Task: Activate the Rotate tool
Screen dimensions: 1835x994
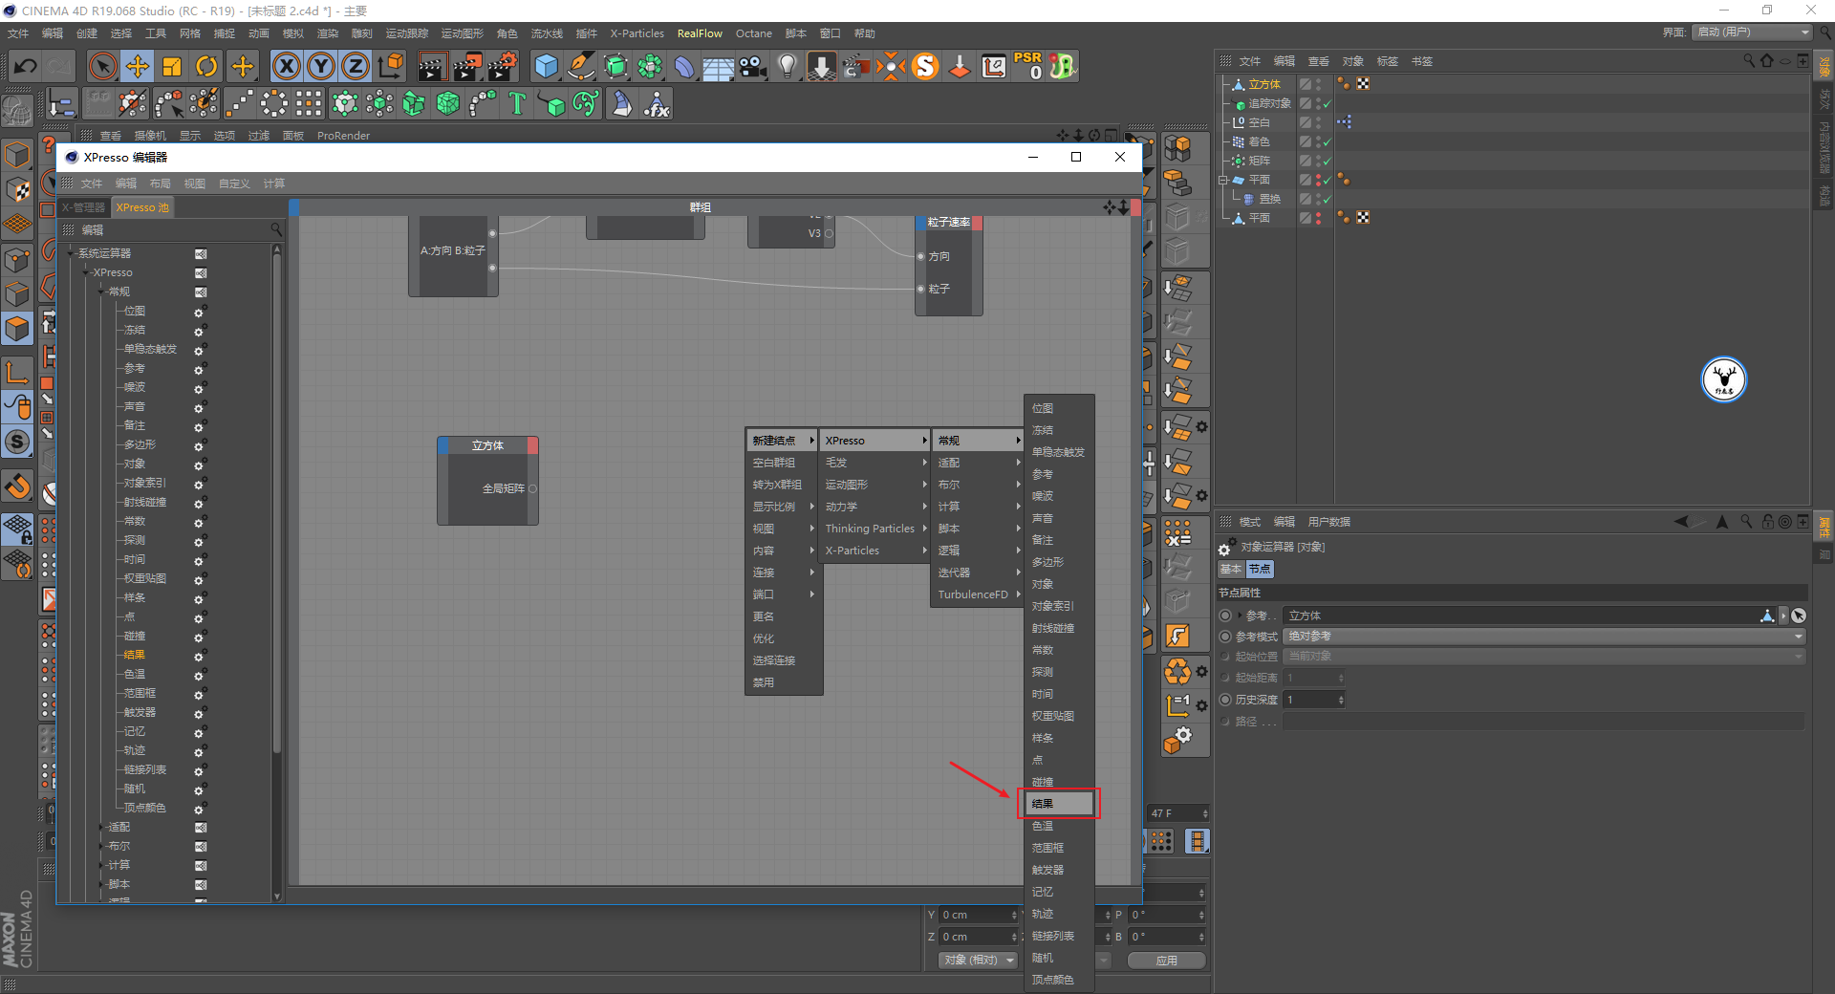Action: click(206, 66)
